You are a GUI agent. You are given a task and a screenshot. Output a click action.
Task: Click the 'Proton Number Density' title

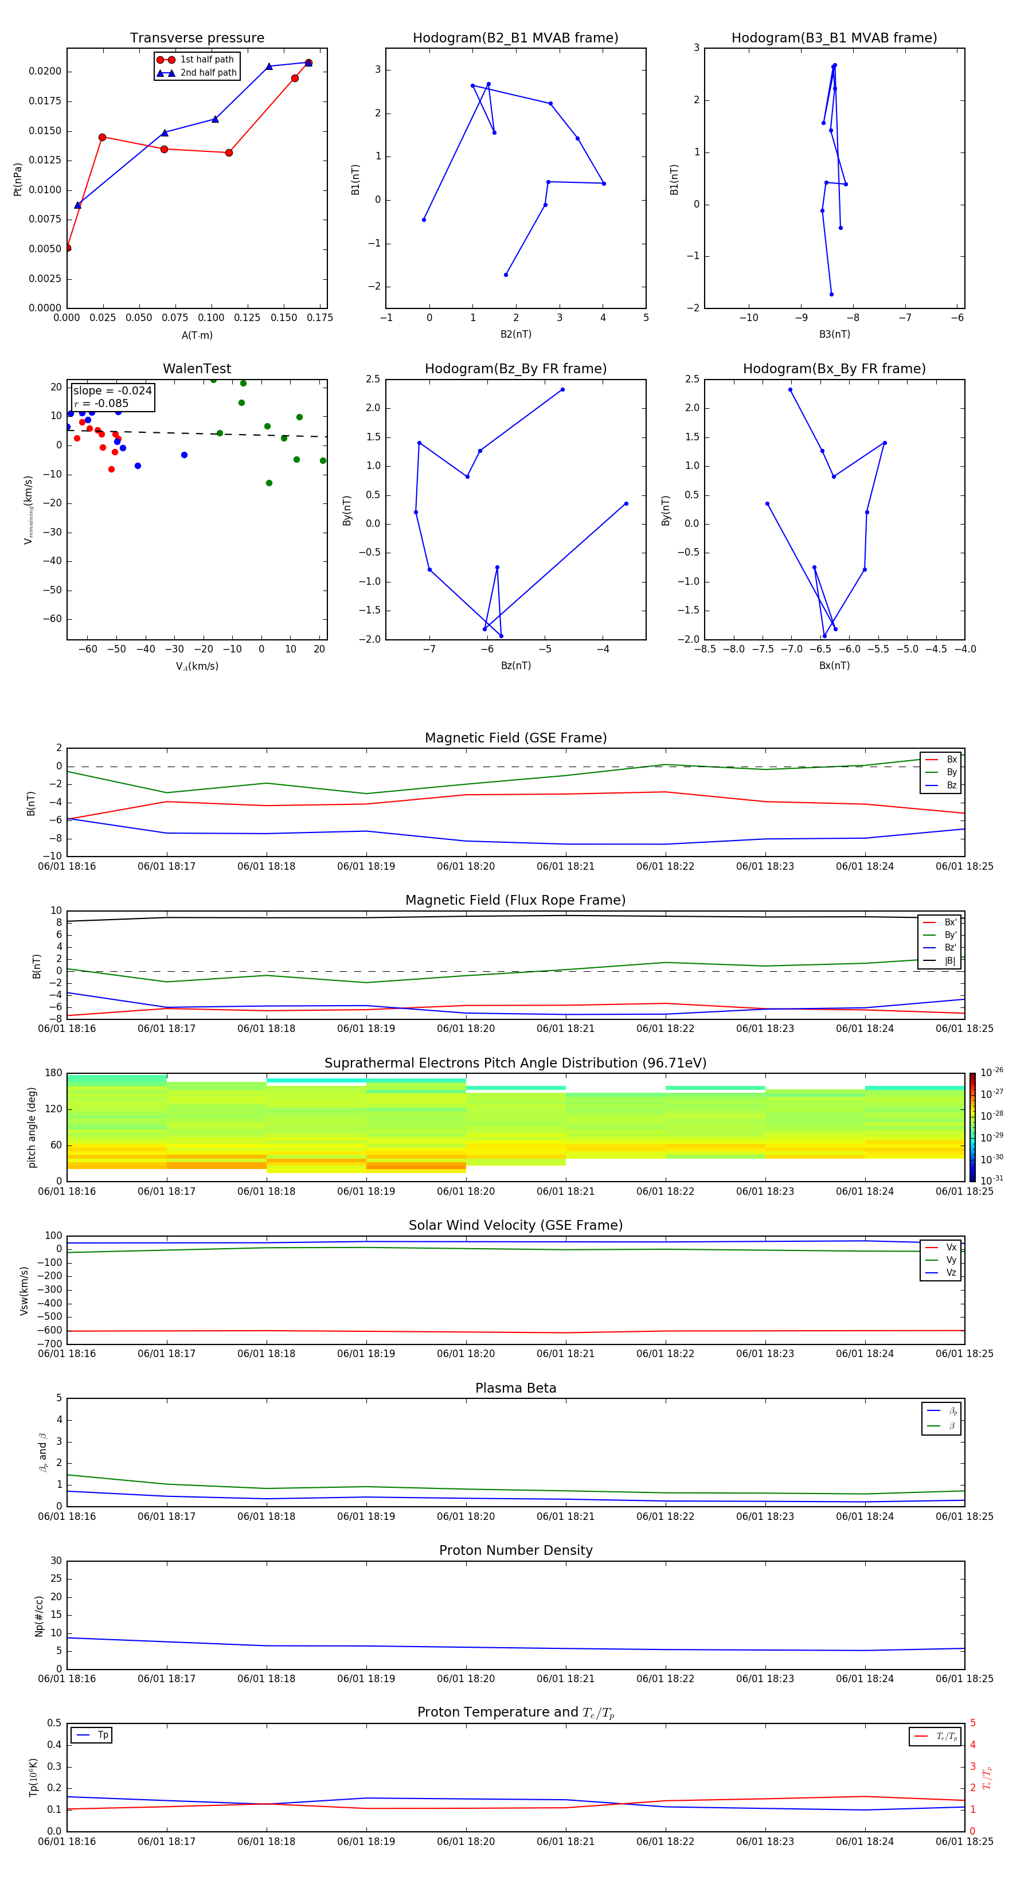coord(515,1550)
